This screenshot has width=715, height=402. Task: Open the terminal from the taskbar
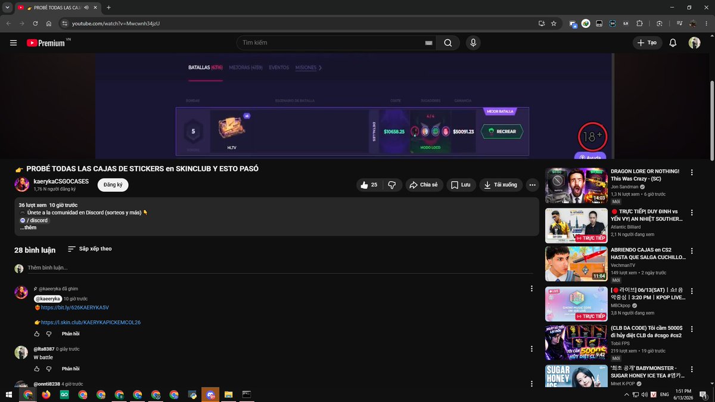click(x=246, y=394)
